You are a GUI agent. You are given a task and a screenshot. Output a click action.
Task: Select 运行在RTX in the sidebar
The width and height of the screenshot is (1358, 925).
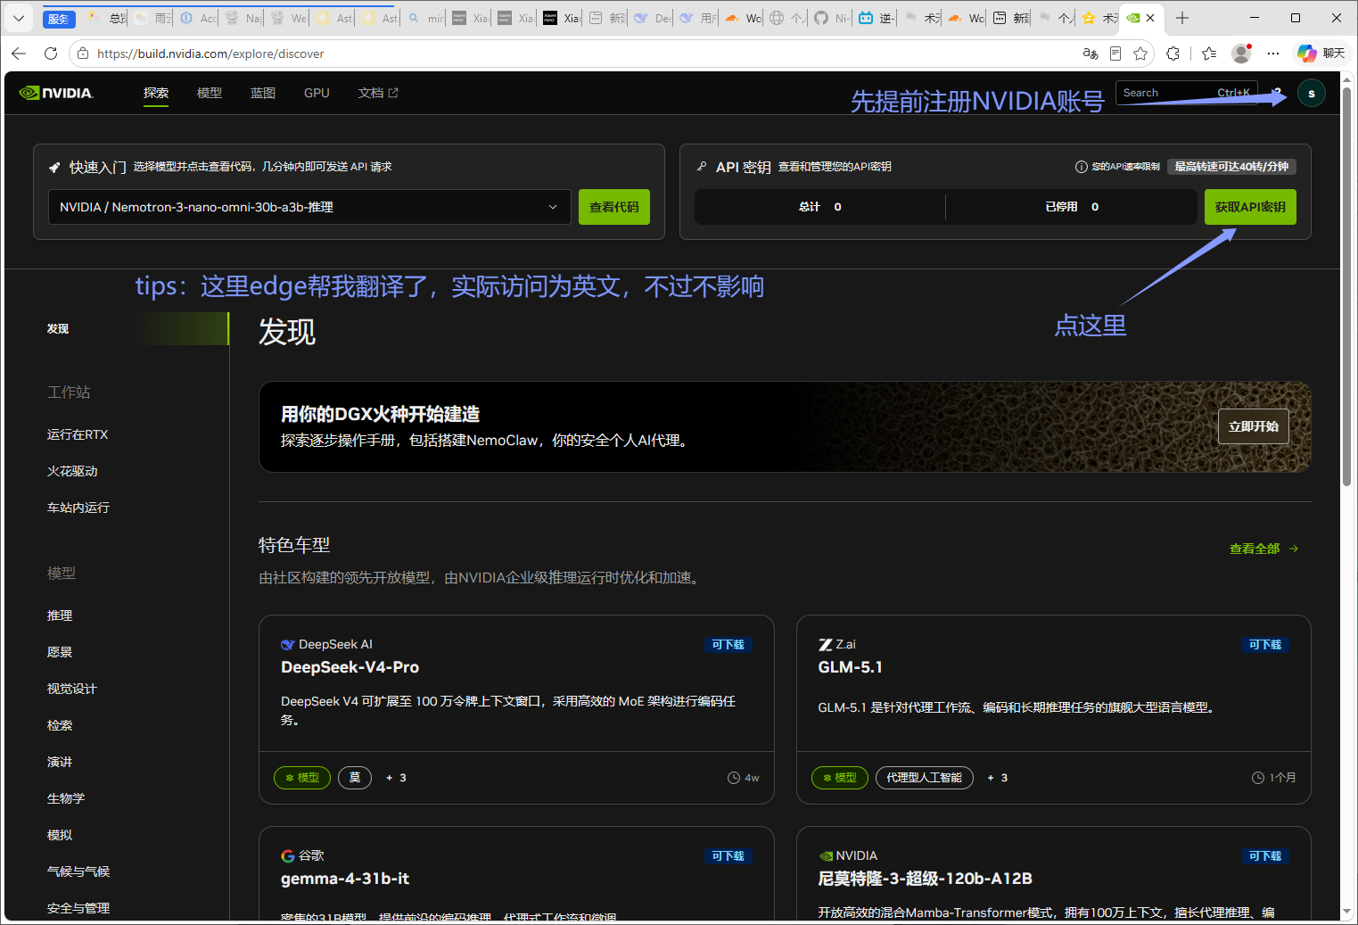pos(78,434)
